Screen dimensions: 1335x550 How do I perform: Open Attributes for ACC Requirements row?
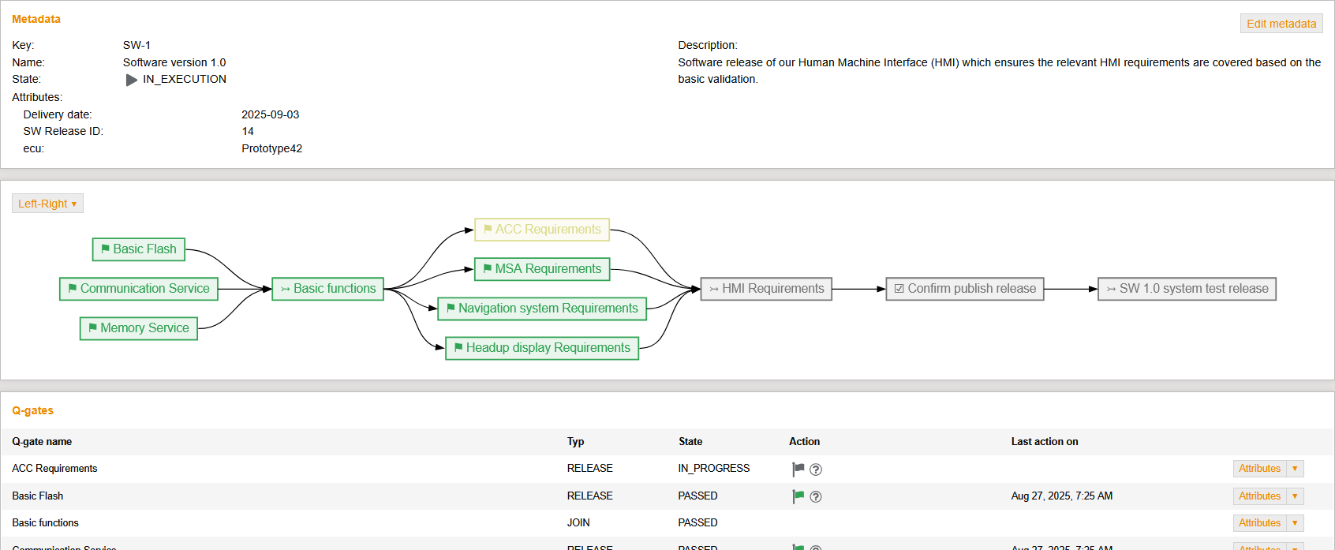[x=1259, y=469]
